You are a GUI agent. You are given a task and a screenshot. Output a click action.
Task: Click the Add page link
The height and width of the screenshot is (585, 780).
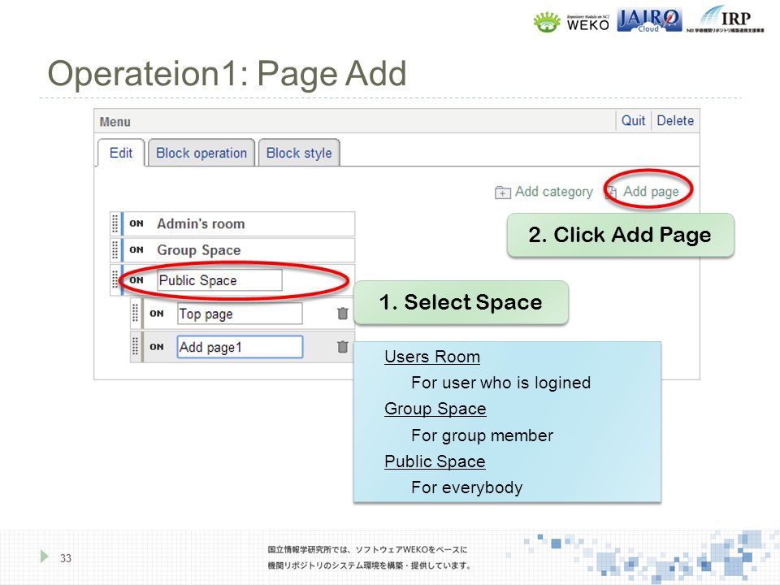(x=651, y=192)
